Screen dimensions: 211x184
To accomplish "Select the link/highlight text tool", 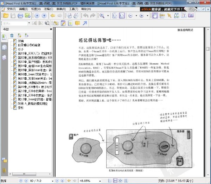I will click(162, 15).
